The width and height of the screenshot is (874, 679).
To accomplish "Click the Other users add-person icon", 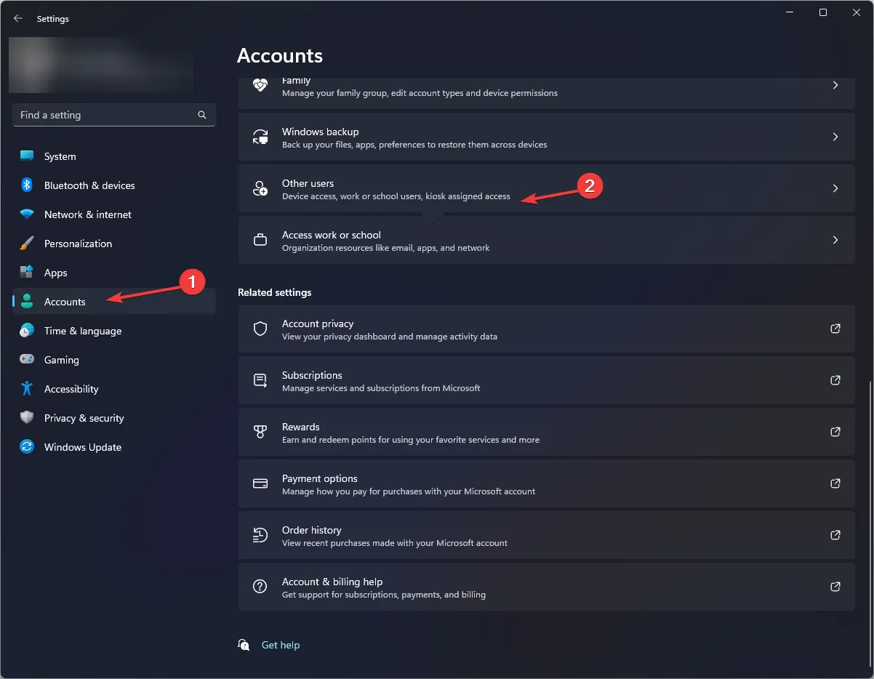I will coord(260,188).
